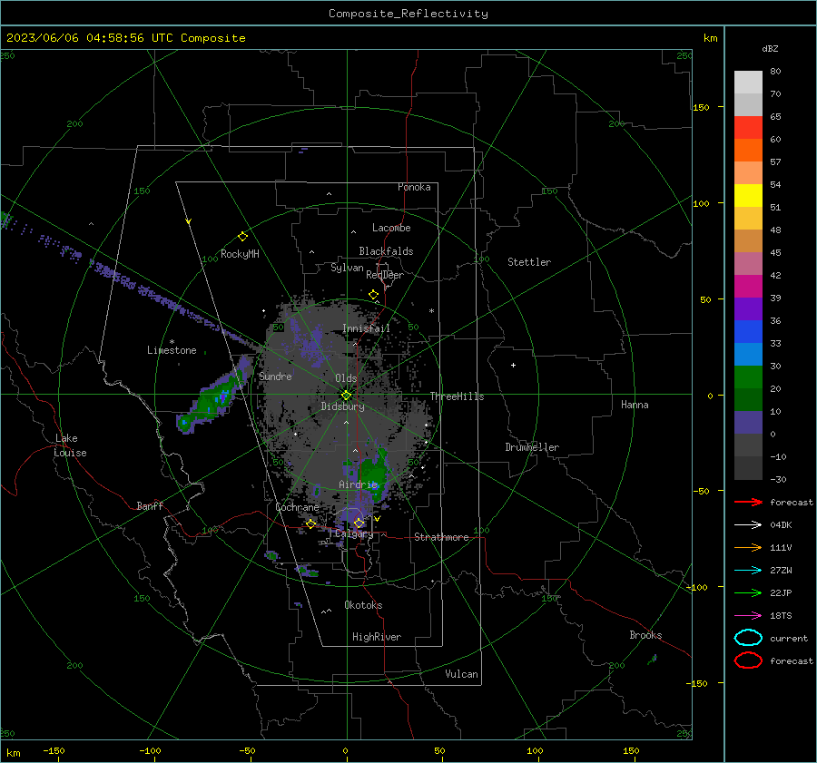Click the cyan 'current' ellipse legend icon
This screenshot has height=763, width=817.
(x=748, y=638)
